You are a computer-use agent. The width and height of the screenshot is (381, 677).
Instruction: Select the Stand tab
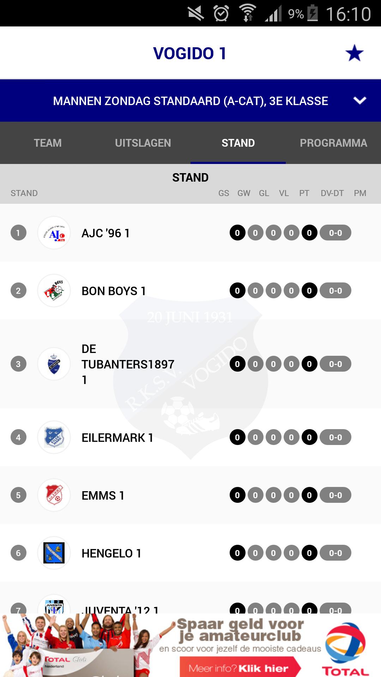pyautogui.click(x=238, y=143)
